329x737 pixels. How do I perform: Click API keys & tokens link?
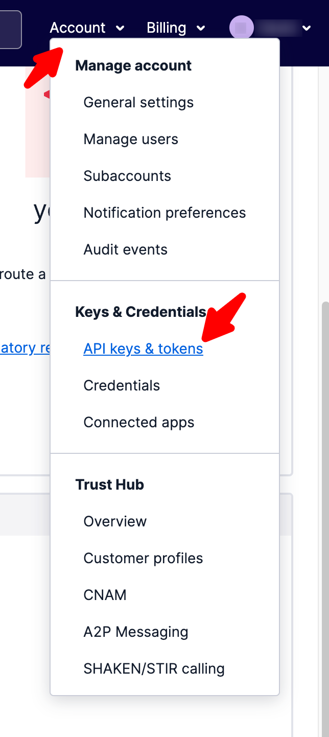coord(143,349)
